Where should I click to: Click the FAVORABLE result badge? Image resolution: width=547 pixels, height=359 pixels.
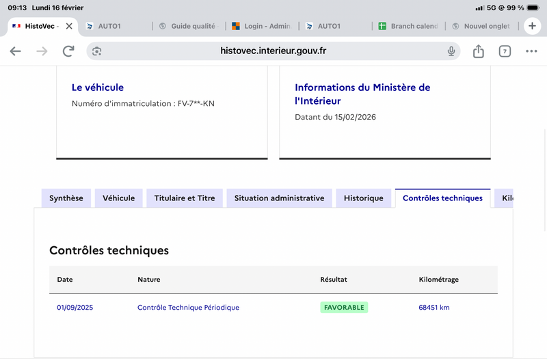point(344,308)
